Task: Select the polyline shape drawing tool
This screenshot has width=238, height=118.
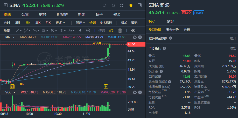Action: click(x=26, y=31)
